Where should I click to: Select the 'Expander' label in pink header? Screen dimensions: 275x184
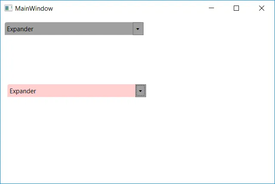(x=23, y=91)
